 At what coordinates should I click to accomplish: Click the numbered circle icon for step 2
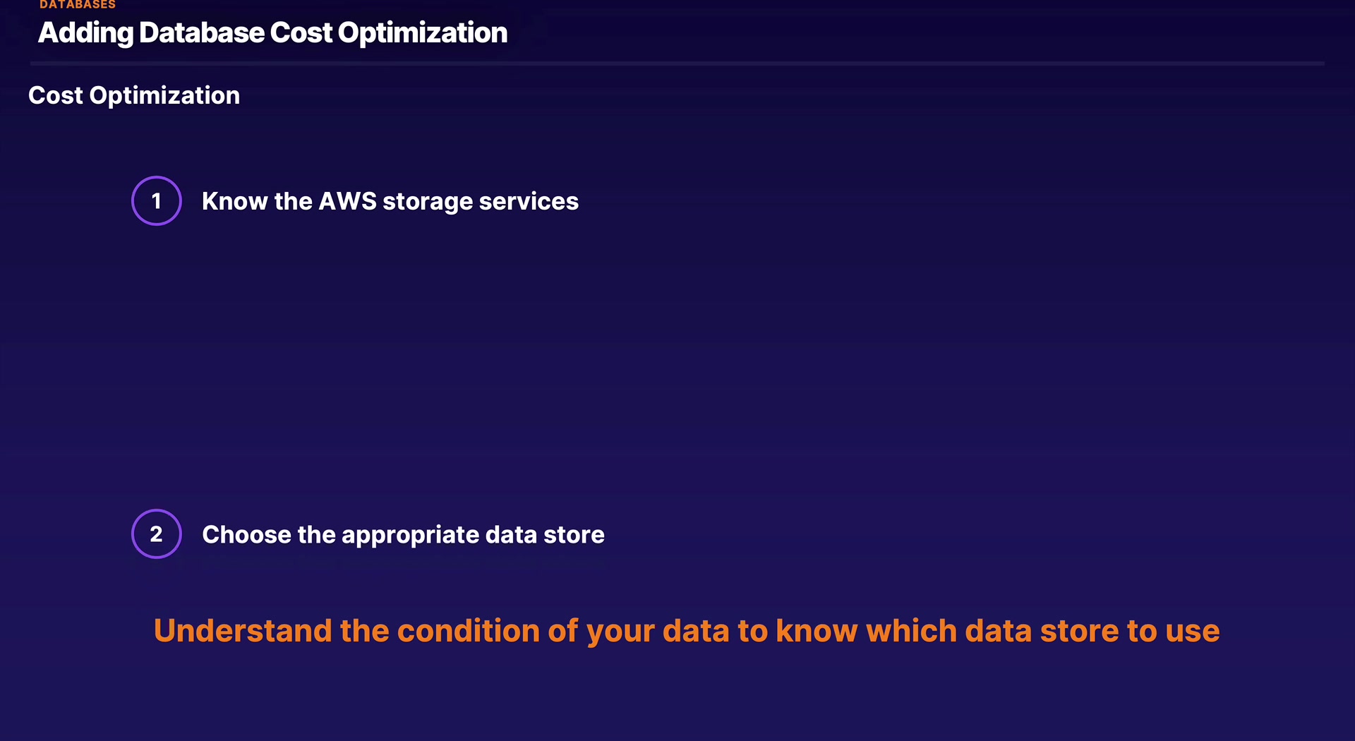pyautogui.click(x=157, y=534)
